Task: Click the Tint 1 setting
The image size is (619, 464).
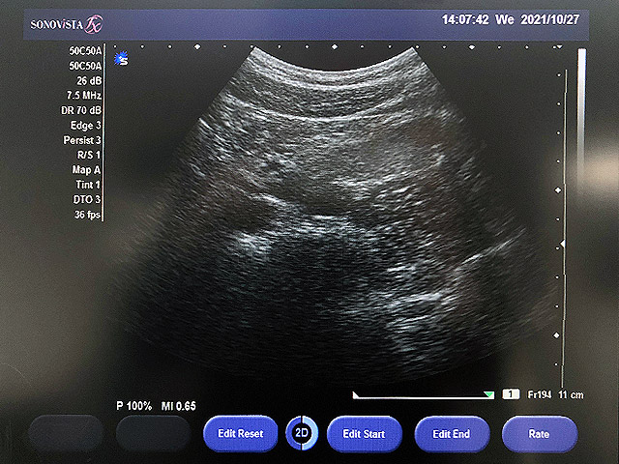Action: [88, 185]
